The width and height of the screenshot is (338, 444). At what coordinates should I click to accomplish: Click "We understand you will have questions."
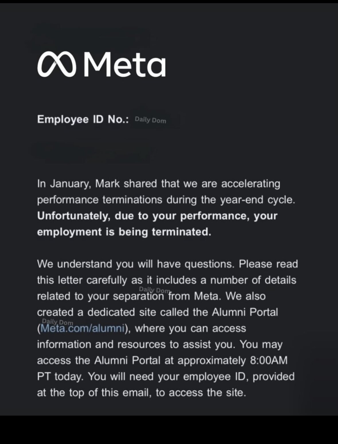(136, 264)
